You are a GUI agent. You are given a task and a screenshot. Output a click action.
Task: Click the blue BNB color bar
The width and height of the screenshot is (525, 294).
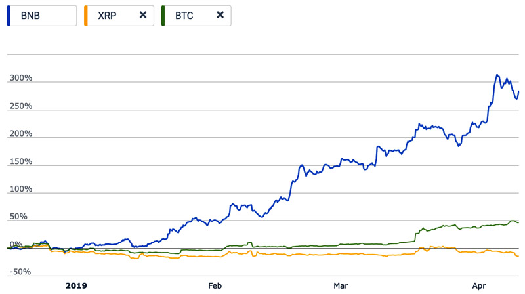pos(9,16)
